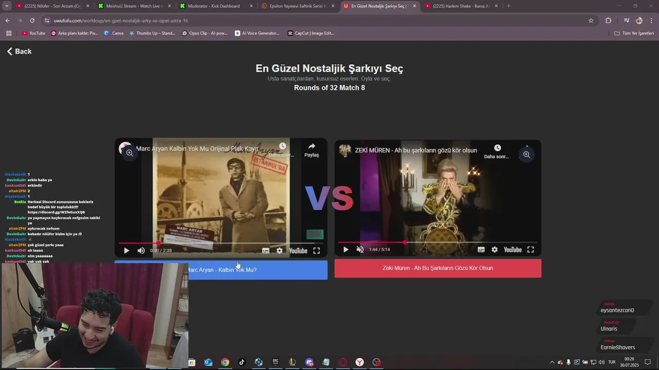Open TikTok from the taskbar
Viewport: 659px width, 370px height.
point(242,362)
